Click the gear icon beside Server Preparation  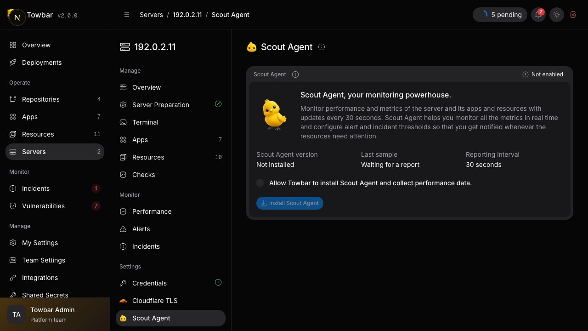123,105
